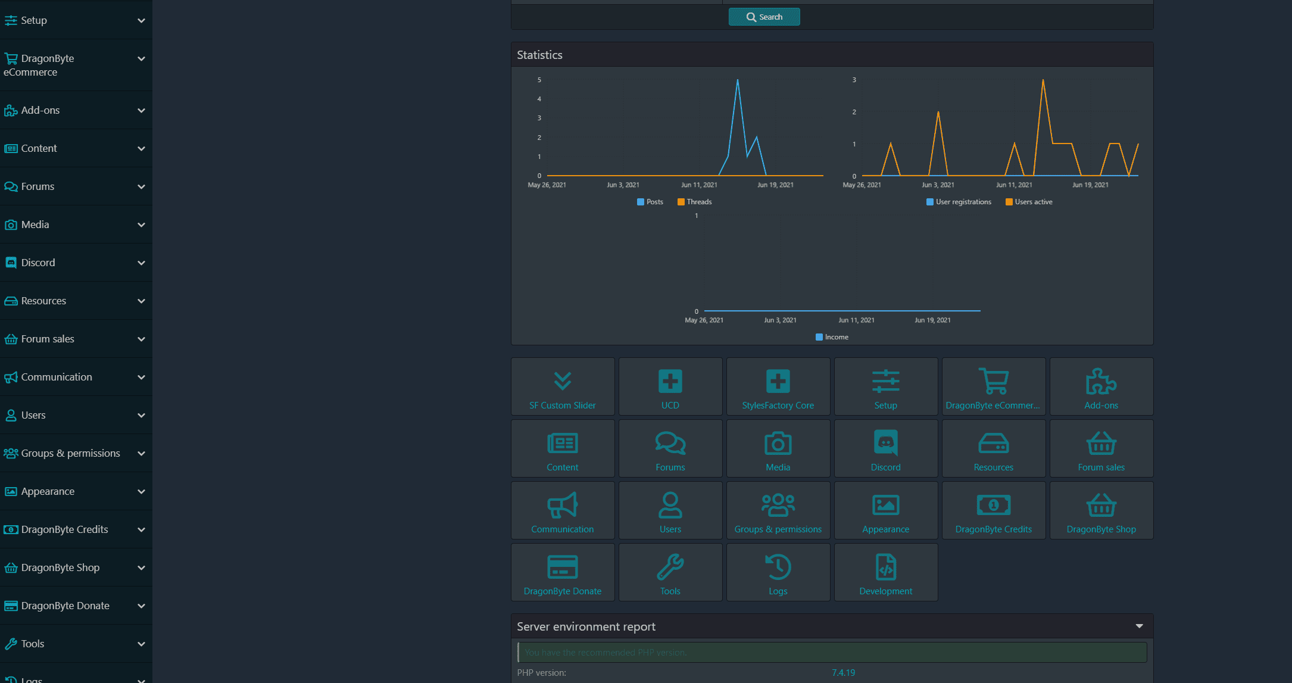Open the Users person tile
1292x683 pixels.
click(670, 510)
